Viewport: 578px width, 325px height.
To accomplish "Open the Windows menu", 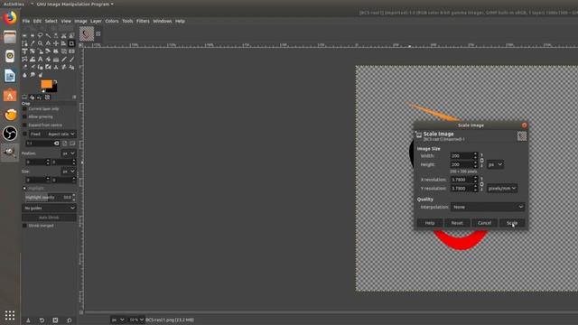I will click(163, 22).
